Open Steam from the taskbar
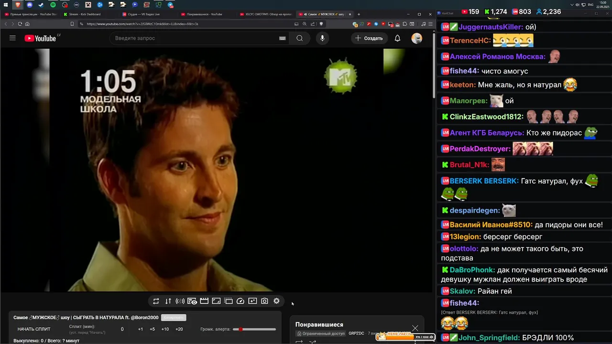Screen dimensions: 612x344 point(41,5)
